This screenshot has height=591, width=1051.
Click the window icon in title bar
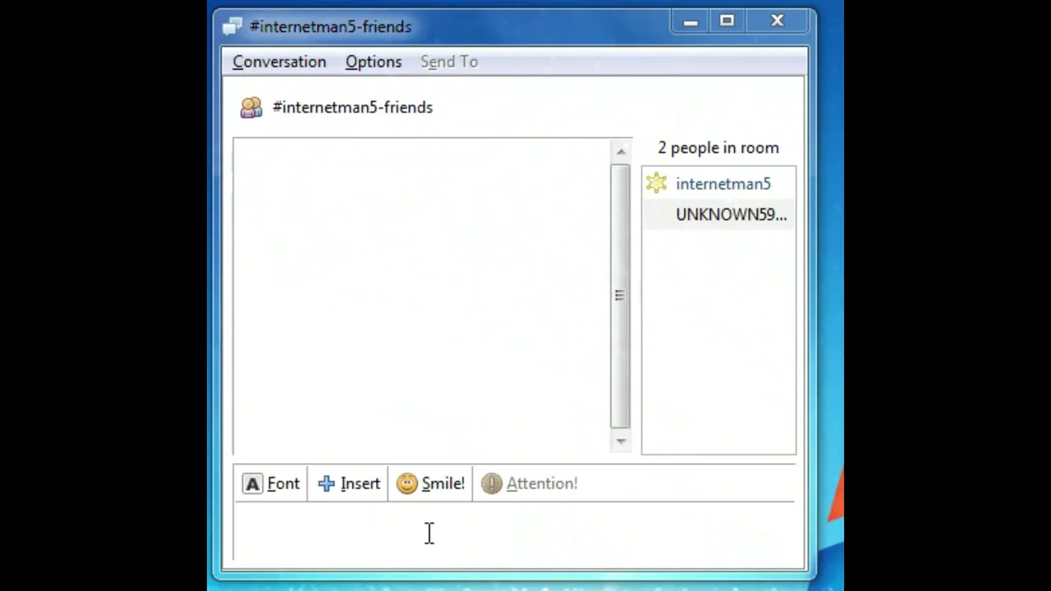232,27
